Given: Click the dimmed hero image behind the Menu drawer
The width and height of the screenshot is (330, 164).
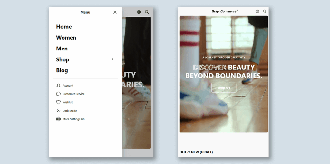Looking at the screenshot, I should [136, 113].
